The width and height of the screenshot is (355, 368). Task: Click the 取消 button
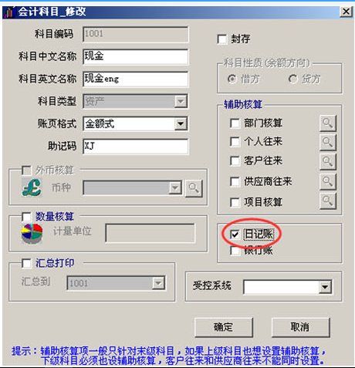coord(300,327)
